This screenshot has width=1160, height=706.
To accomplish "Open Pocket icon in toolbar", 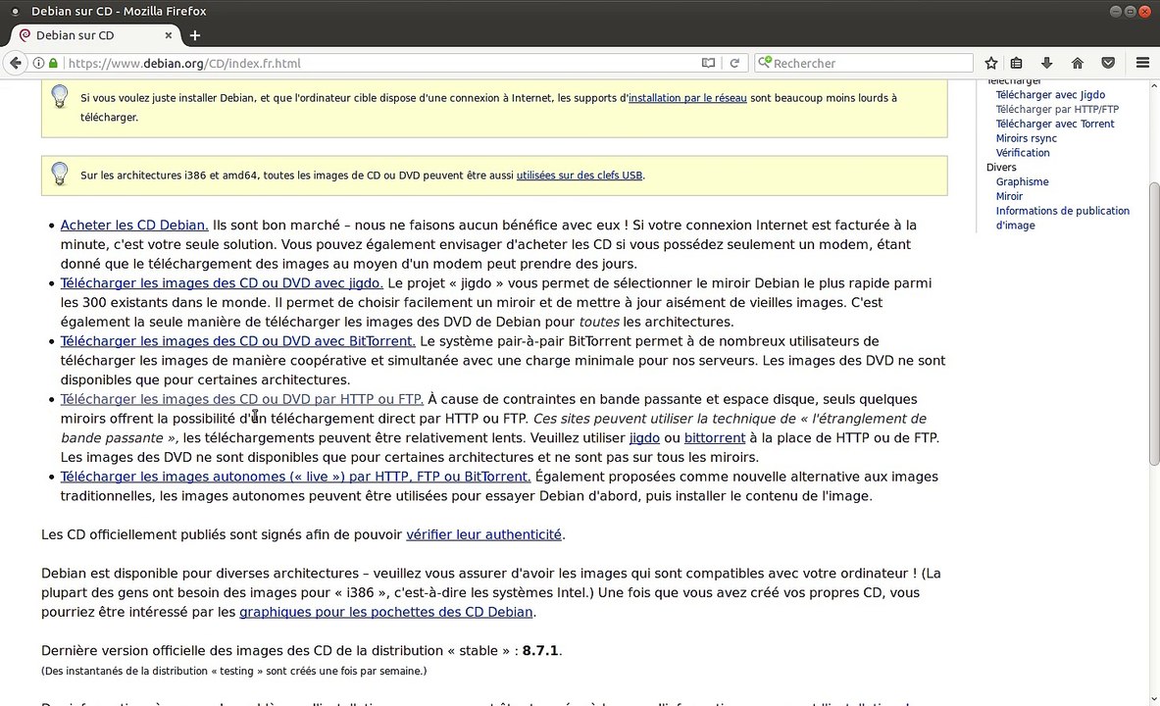I will click(x=1107, y=63).
